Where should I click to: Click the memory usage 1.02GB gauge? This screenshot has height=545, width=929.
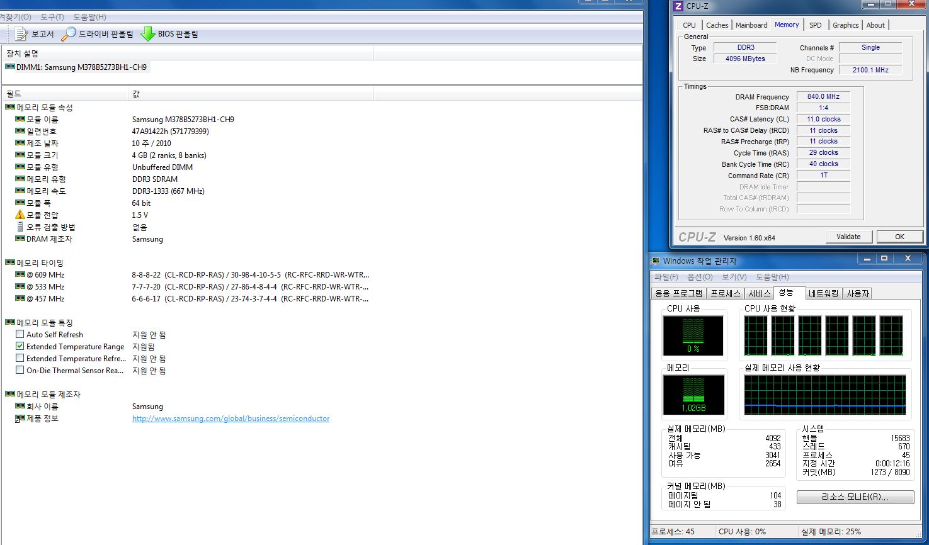693,395
